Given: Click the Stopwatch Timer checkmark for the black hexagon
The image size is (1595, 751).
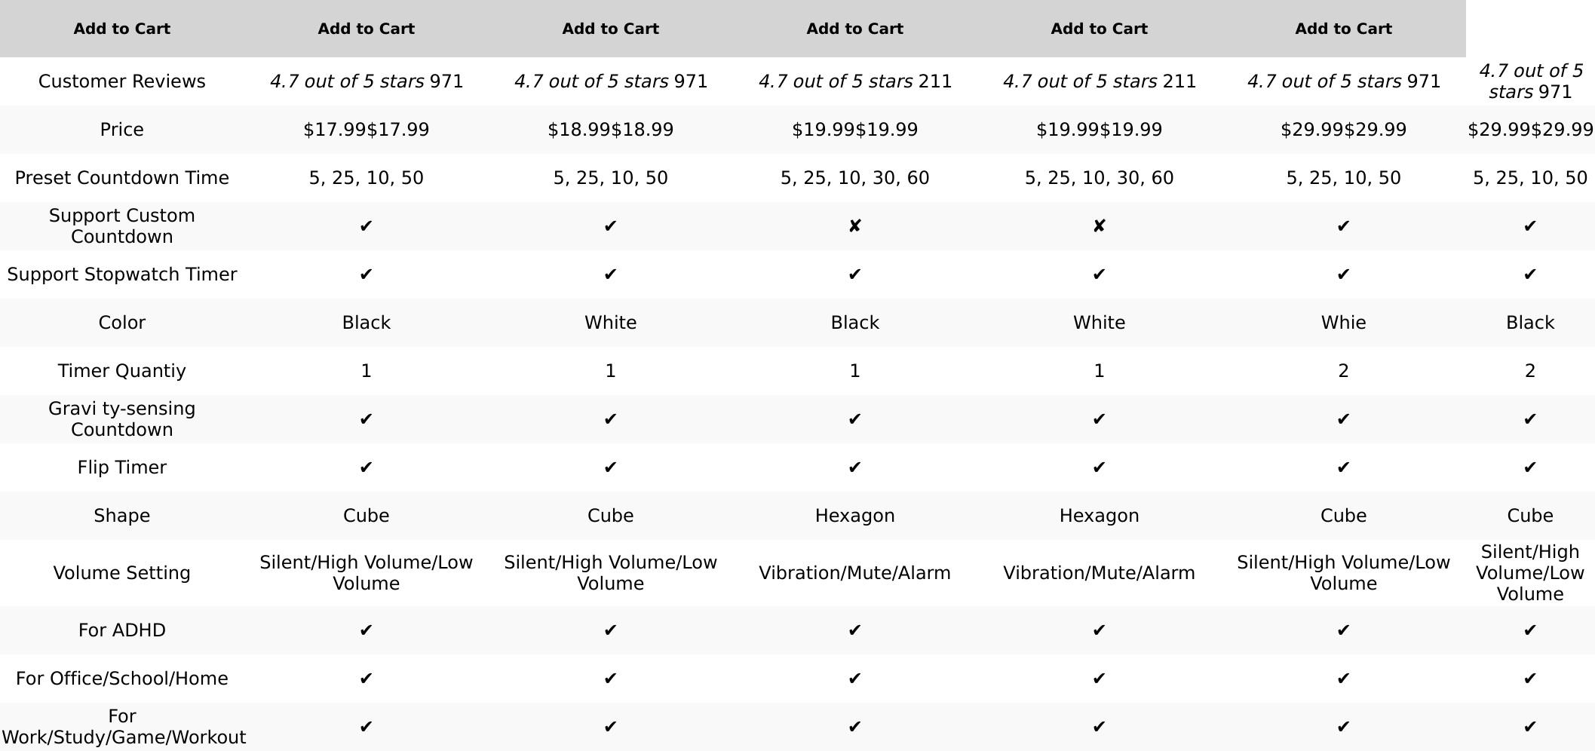Looking at the screenshot, I should click(x=854, y=274).
